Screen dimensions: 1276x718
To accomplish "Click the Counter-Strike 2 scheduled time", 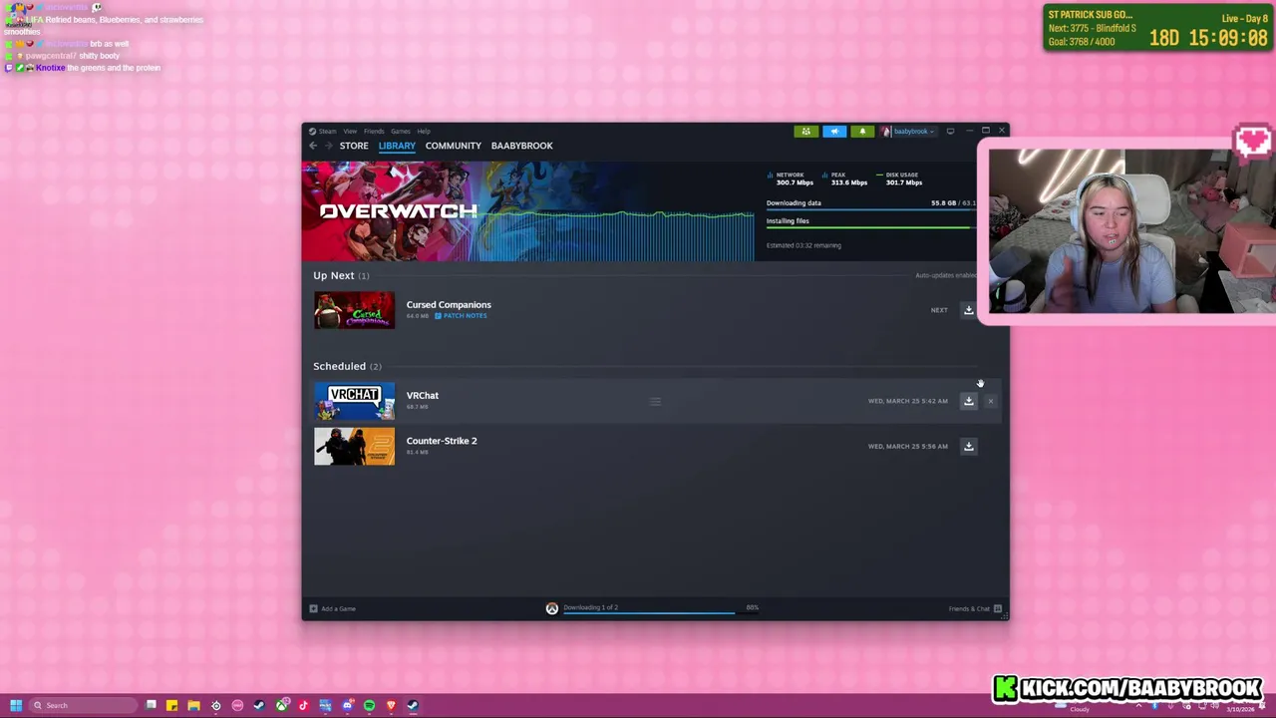I will [x=907, y=447].
